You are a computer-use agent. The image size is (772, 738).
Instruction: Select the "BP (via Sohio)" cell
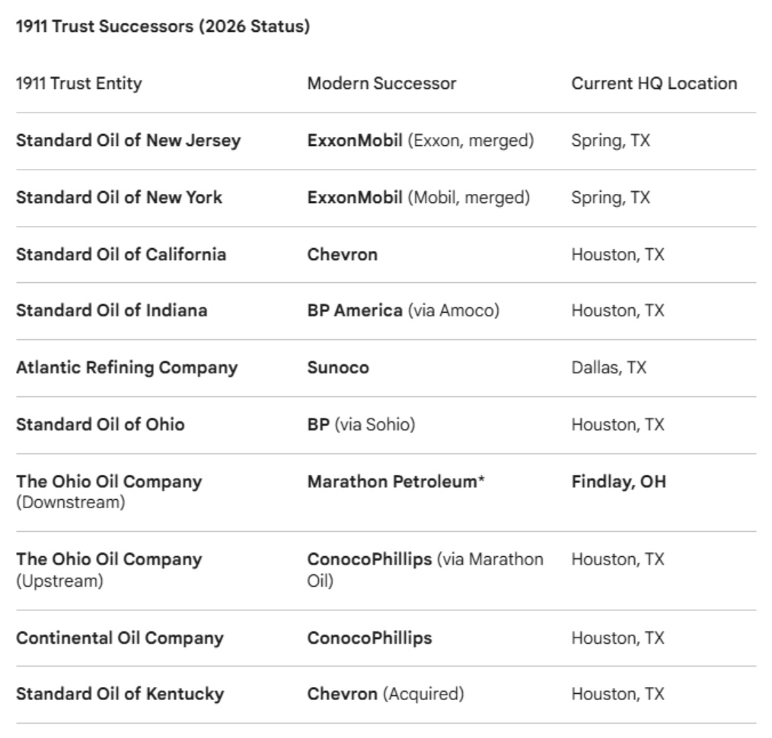(x=361, y=425)
